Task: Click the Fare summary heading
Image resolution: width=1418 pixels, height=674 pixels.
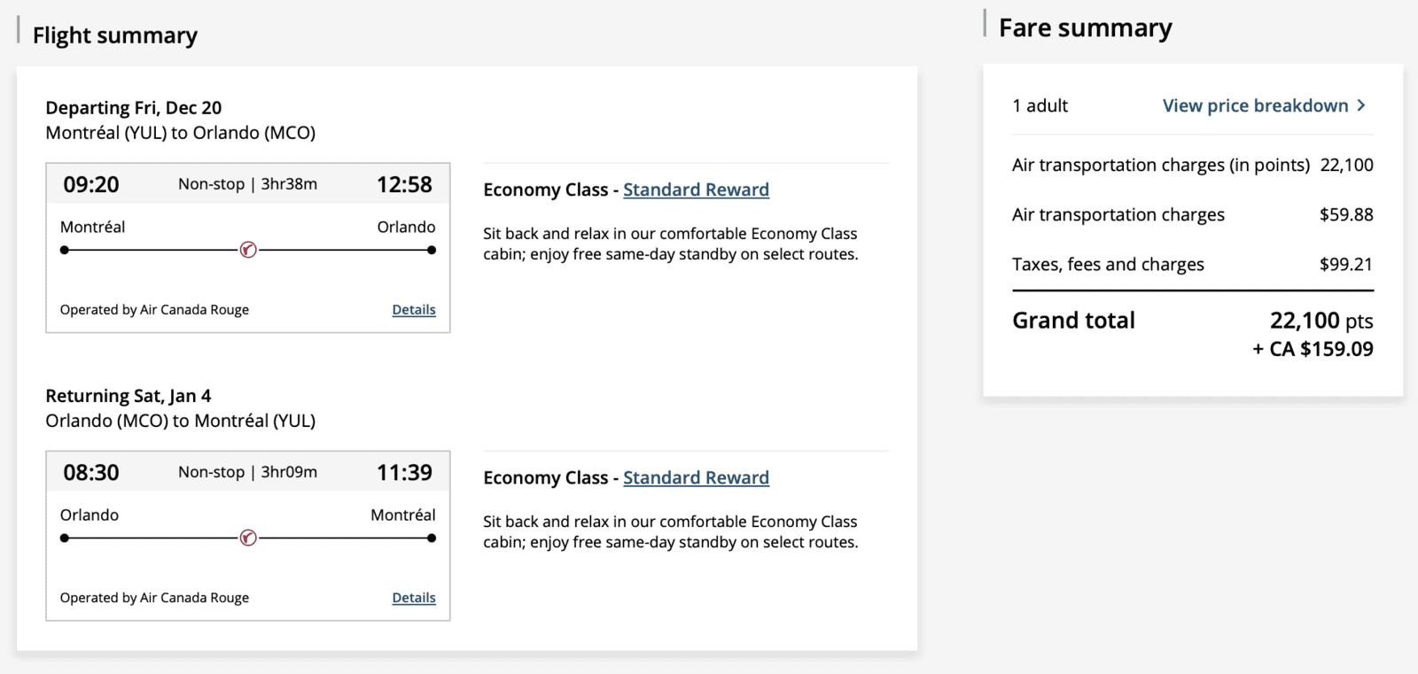Action: pos(1085,27)
